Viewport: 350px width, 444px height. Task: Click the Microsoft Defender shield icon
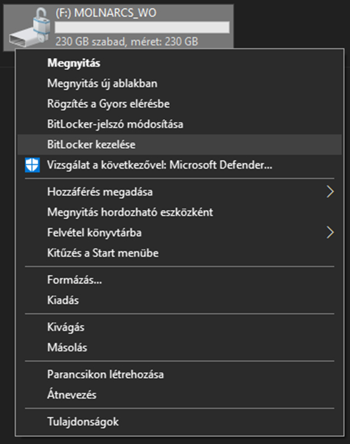click(32, 165)
